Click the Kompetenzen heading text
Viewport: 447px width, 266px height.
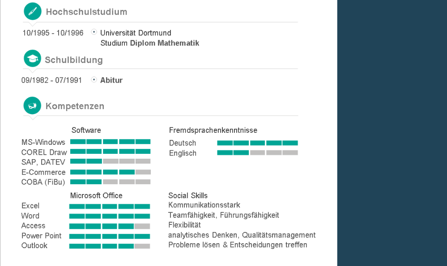(75, 106)
